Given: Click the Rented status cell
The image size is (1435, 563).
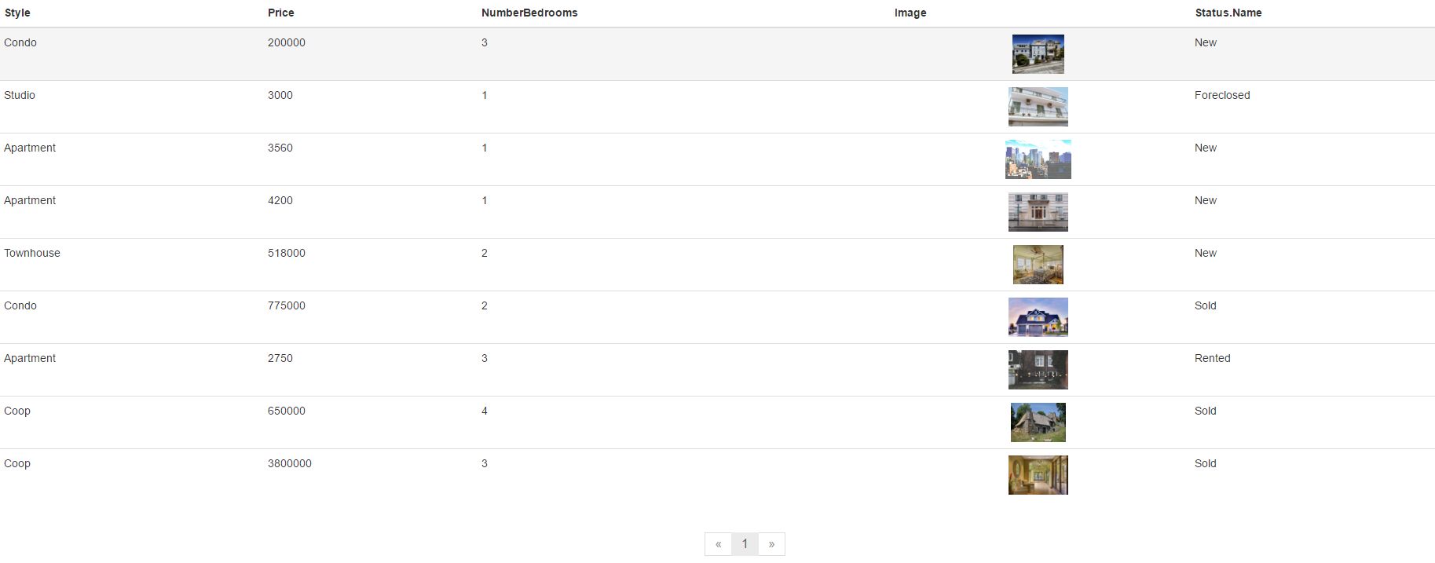Looking at the screenshot, I should click(1213, 358).
